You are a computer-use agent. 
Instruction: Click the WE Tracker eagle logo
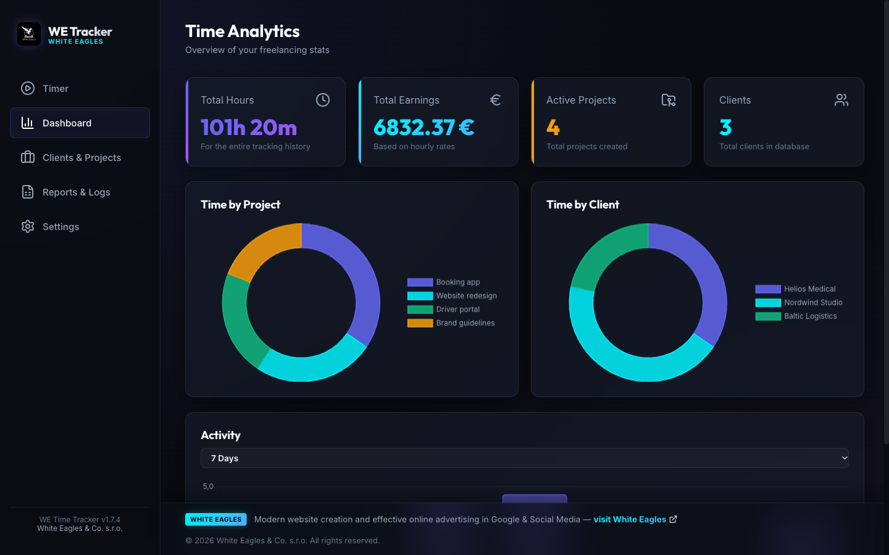(28, 34)
